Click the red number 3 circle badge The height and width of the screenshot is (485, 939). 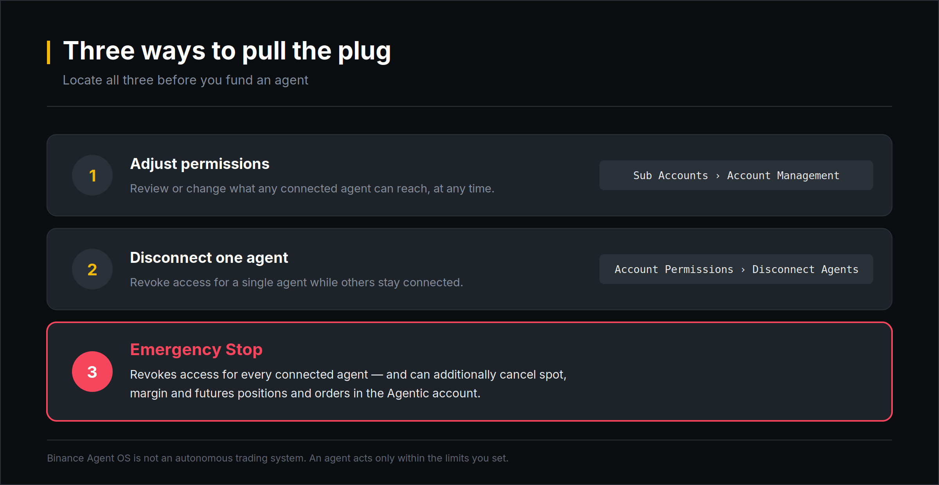click(x=92, y=372)
